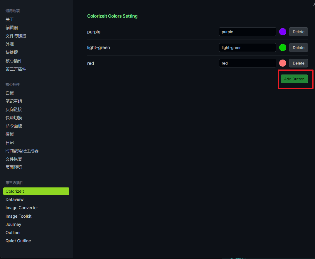315x259 pixels.
Task: Go to the 编辑器 settings section
Action: tap(12, 28)
